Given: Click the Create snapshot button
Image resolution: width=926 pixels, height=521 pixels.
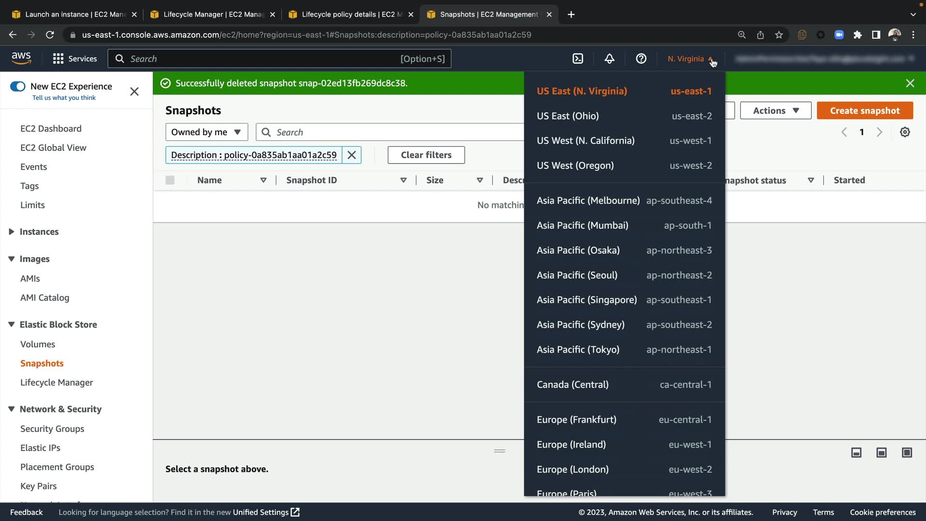Looking at the screenshot, I should click(864, 110).
